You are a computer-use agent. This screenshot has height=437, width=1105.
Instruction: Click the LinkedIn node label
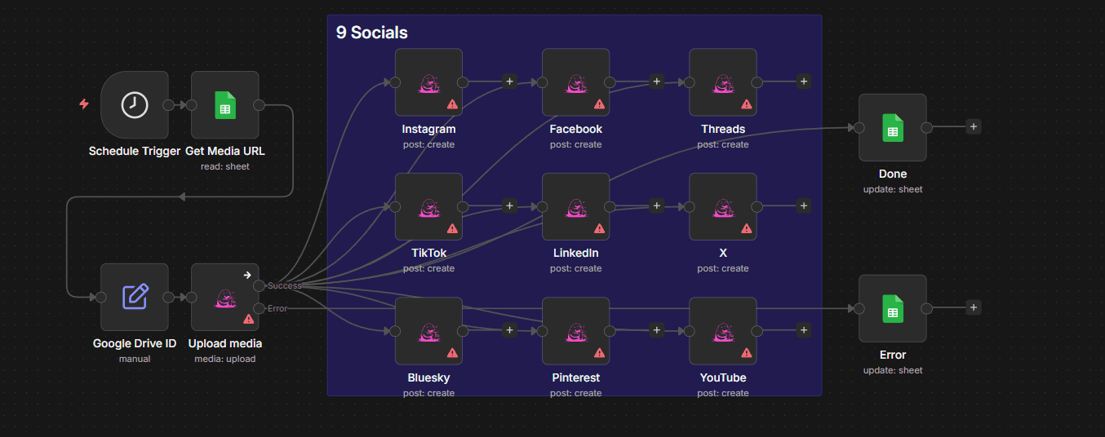click(x=576, y=253)
